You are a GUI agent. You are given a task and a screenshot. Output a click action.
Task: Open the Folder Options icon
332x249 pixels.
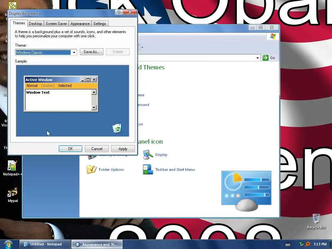tap(91, 169)
